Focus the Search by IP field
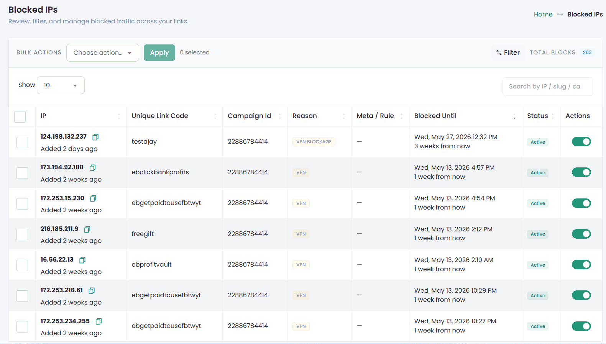 (547, 87)
